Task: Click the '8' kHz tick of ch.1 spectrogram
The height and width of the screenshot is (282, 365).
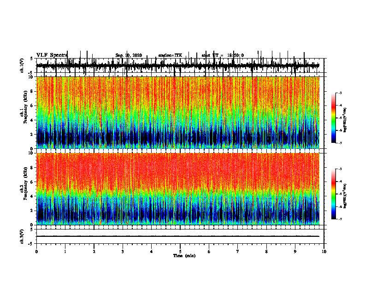Action: 32,91
